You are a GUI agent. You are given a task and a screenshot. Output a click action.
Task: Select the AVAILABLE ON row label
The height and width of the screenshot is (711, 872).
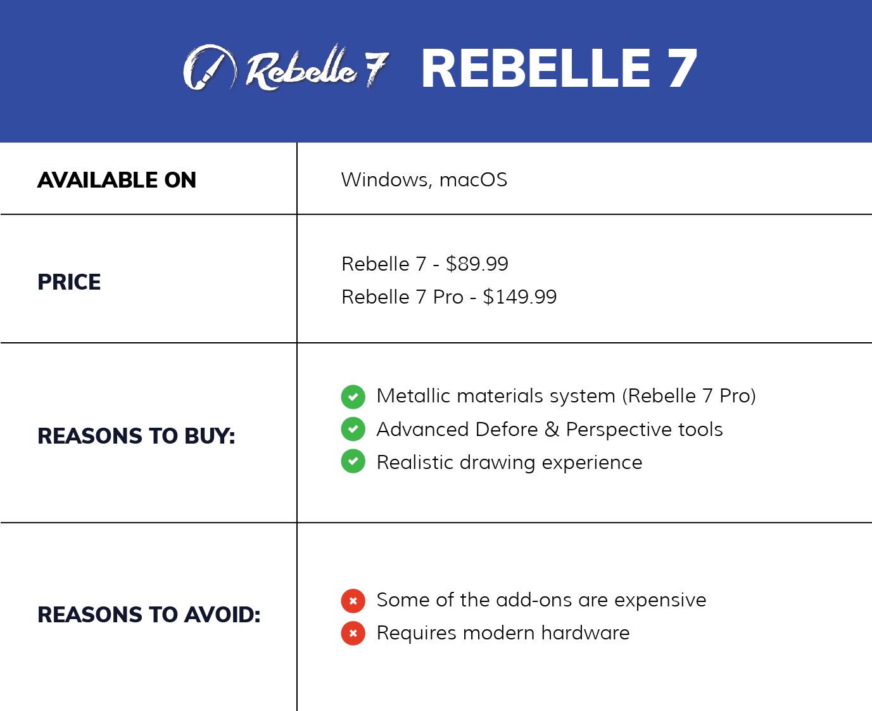117,180
